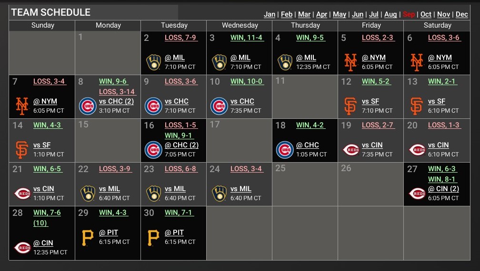
Task: Open the WIN, 10-0 box score link
Action: 246,81
